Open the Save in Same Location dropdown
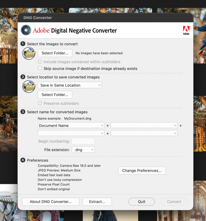The width and height of the screenshot is (206, 221). click(70, 85)
